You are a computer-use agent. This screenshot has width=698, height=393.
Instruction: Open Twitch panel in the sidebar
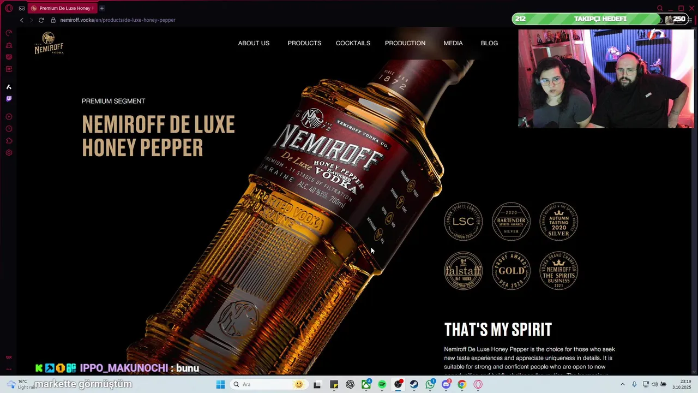click(x=9, y=99)
